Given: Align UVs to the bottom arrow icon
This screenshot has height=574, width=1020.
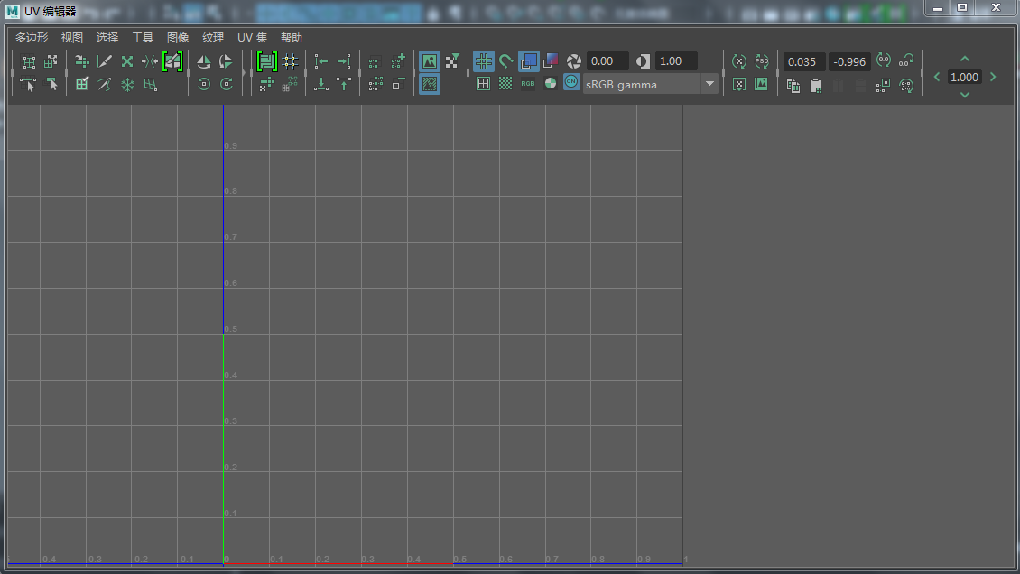Looking at the screenshot, I should point(321,84).
